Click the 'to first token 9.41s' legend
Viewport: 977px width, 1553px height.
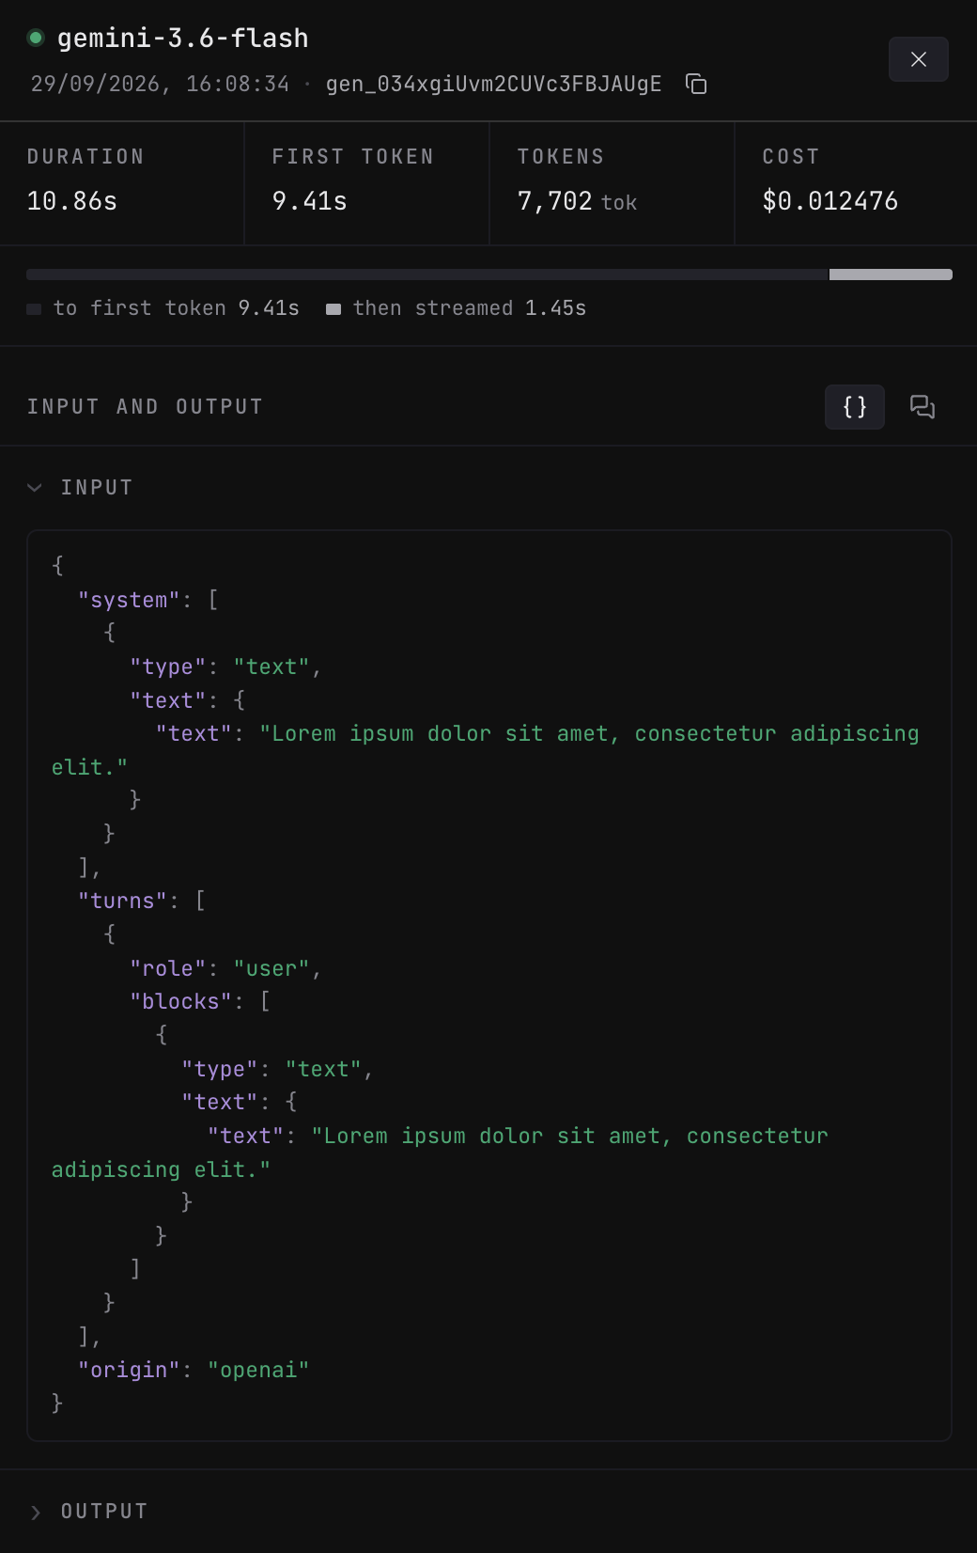[x=163, y=308]
